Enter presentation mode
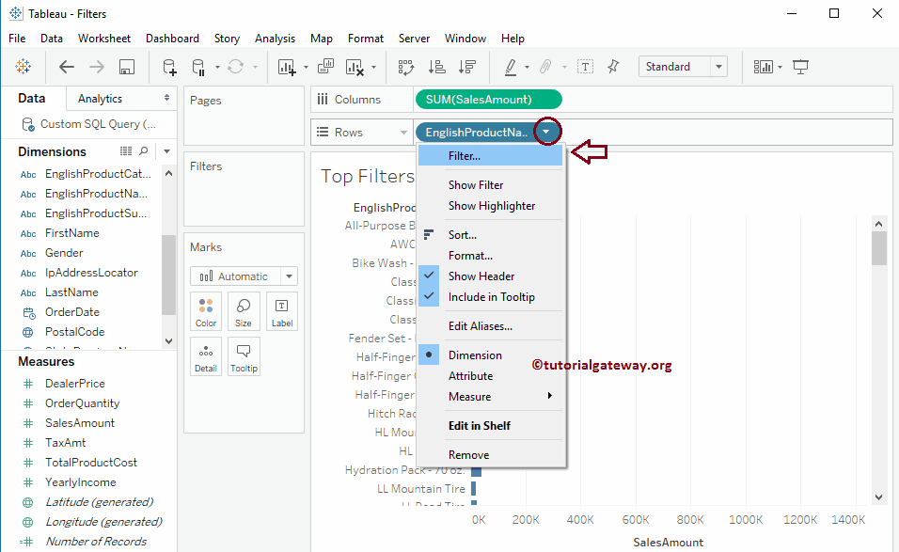Viewport: 899px width, 552px height. [x=802, y=66]
